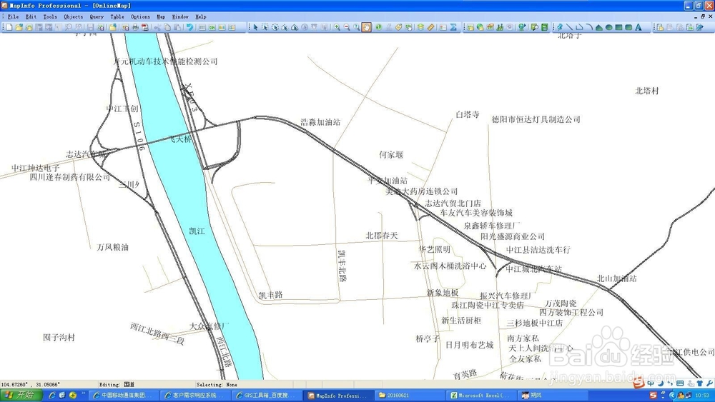Open the Objects menu
715x402 pixels.
pyautogui.click(x=74, y=17)
